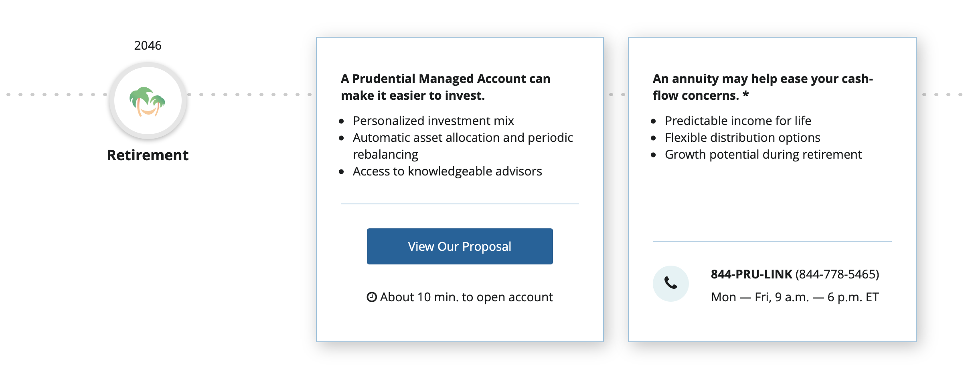964x367 pixels.
Task: Click Access to knowledgeable advisors bullet
Action: [x=447, y=171]
